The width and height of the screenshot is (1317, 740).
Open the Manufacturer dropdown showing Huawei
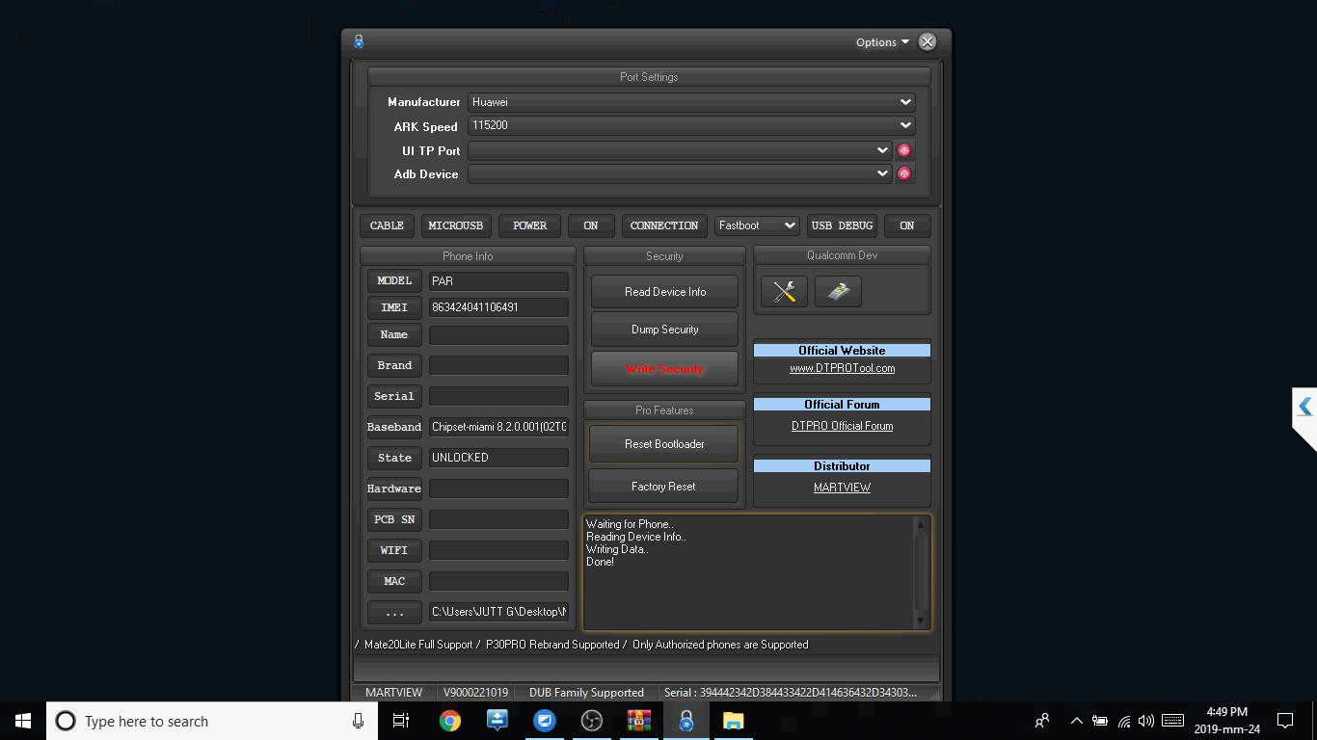point(691,102)
